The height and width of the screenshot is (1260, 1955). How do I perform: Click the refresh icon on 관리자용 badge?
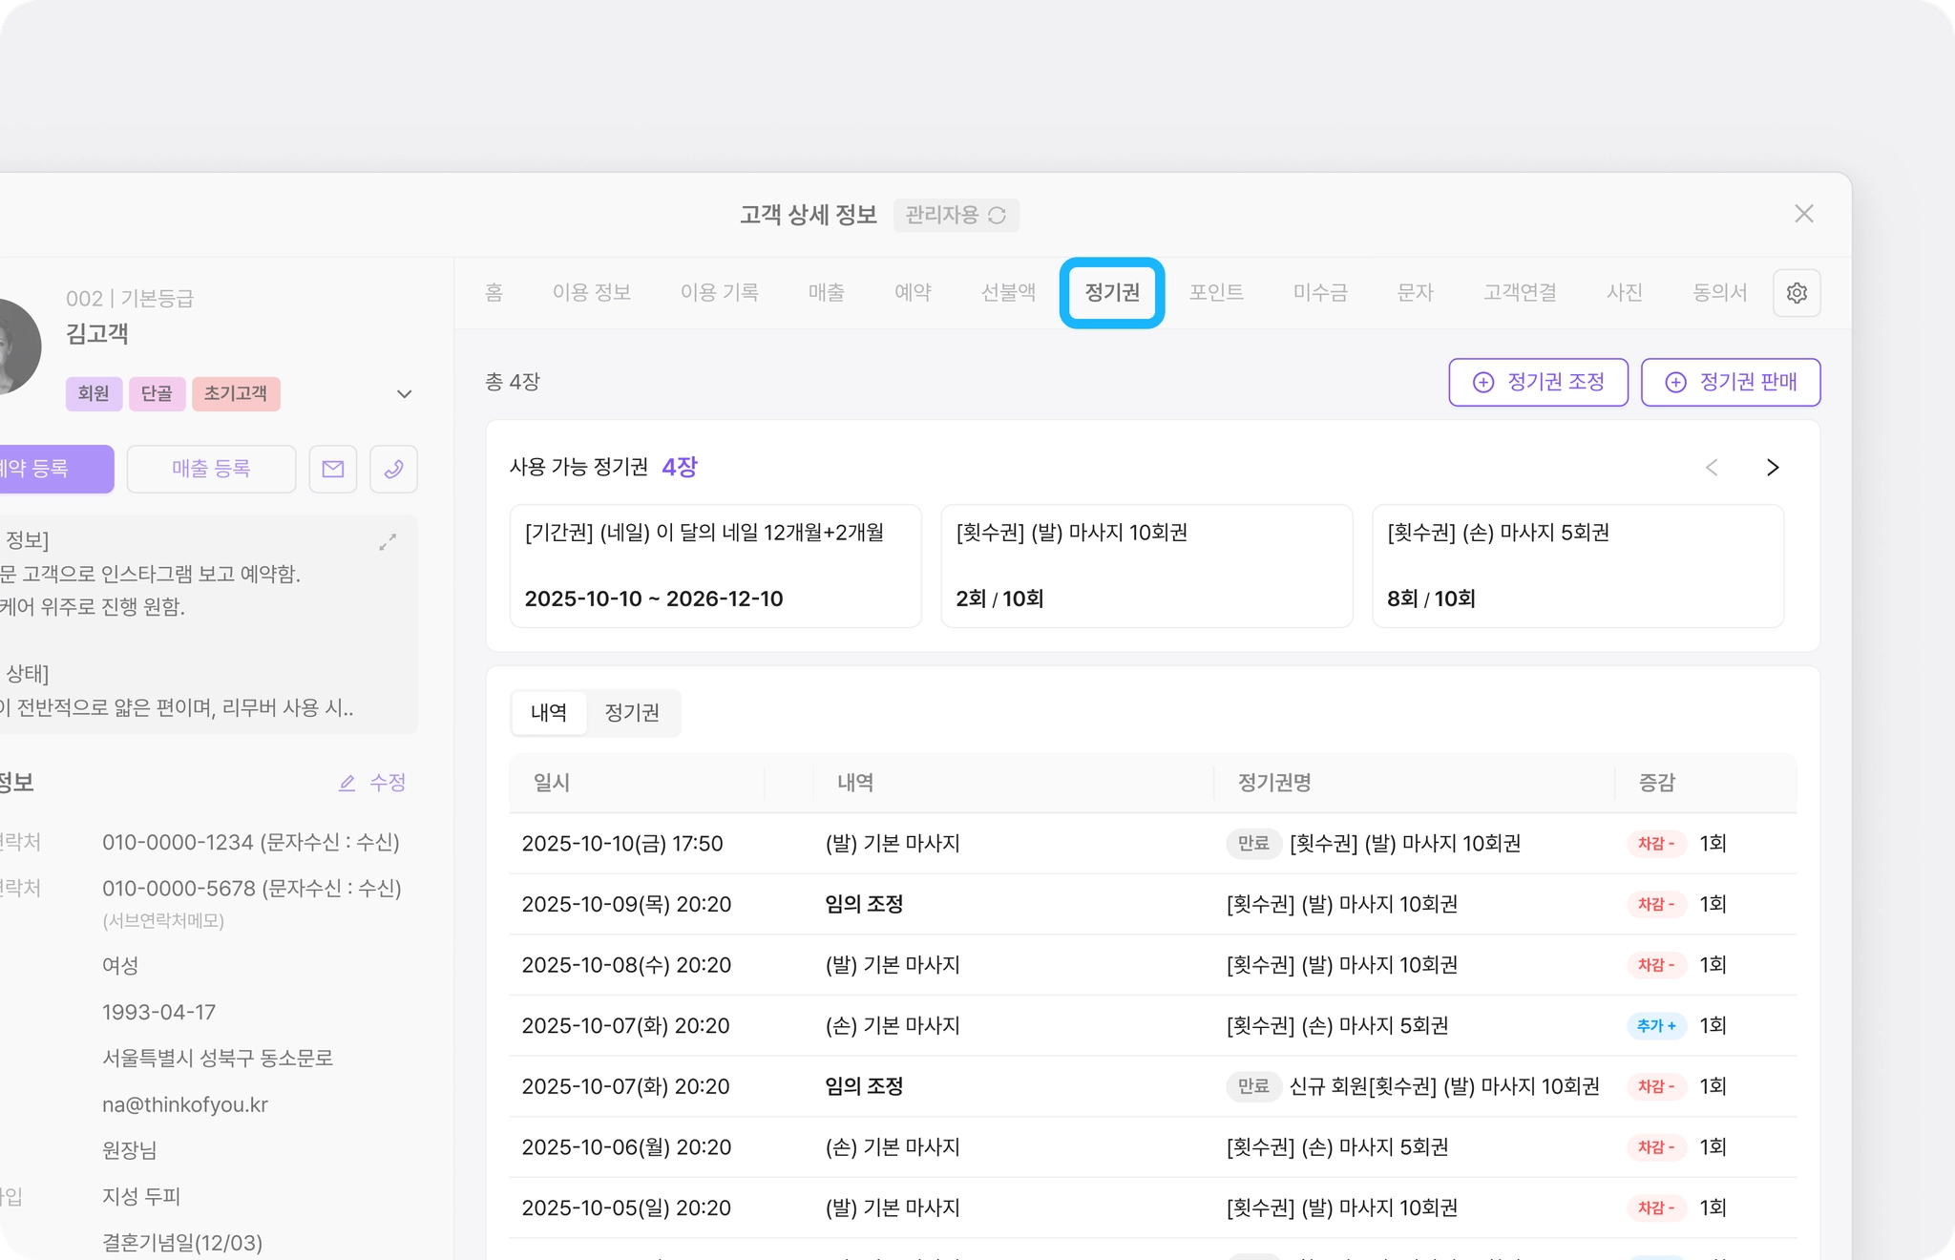(x=998, y=216)
